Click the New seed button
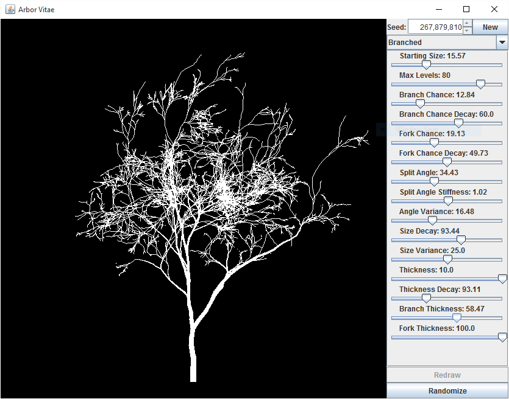 [490, 27]
